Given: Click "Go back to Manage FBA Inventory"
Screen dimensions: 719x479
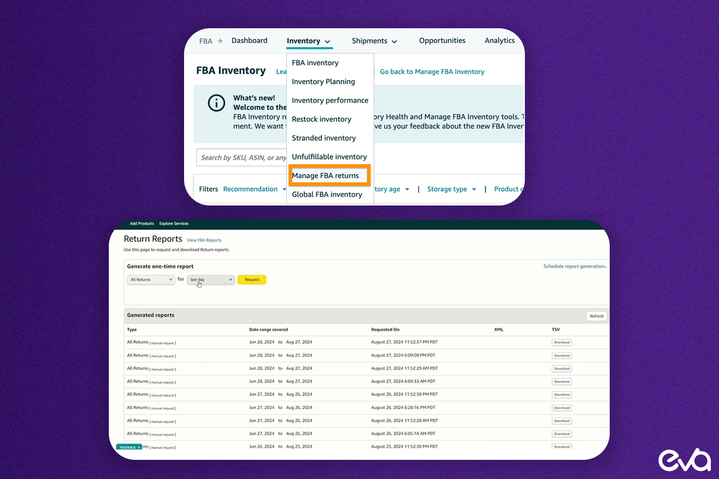Looking at the screenshot, I should [x=431, y=71].
